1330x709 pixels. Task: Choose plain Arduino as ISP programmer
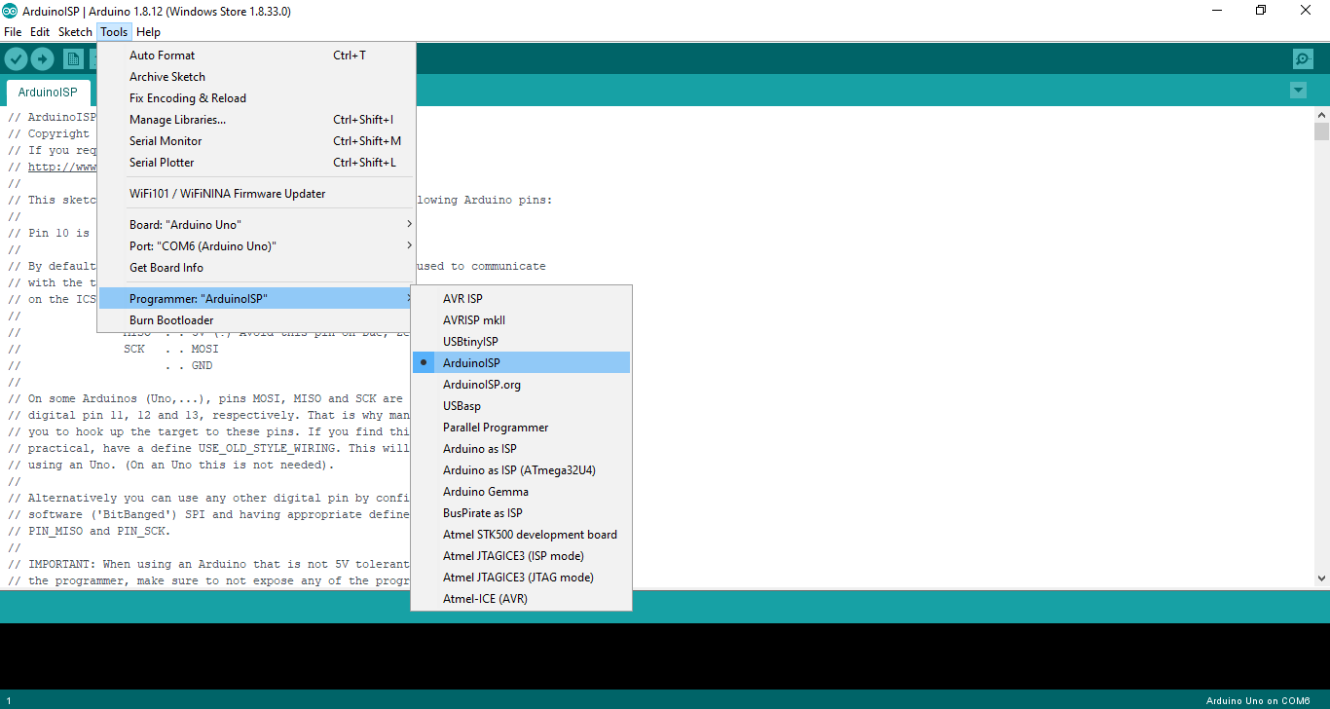pos(522,449)
